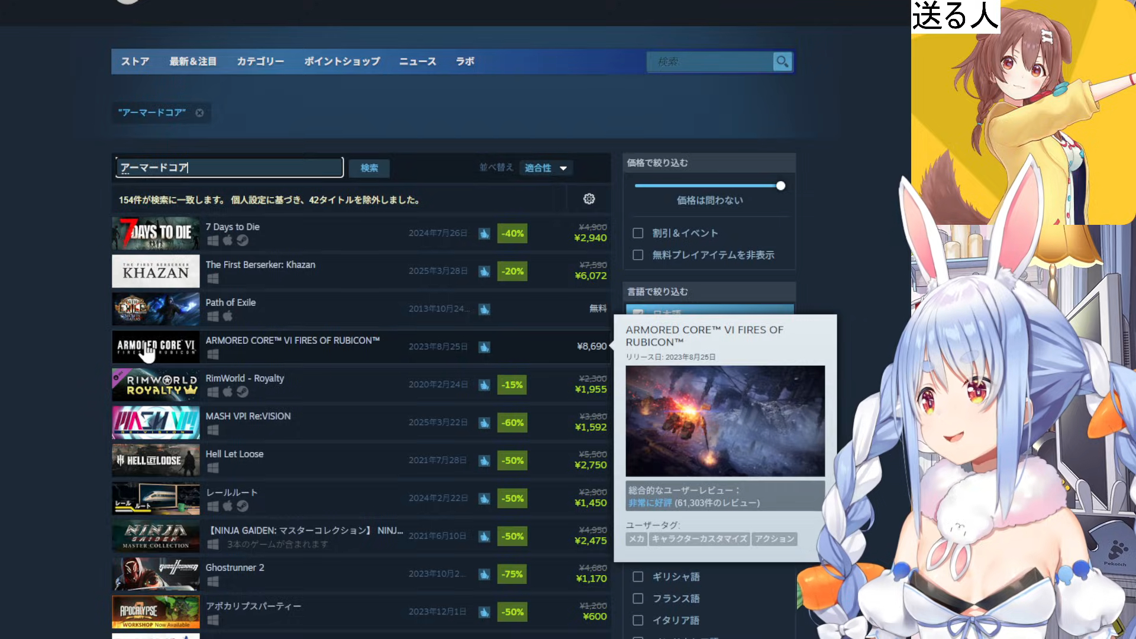This screenshot has width=1136, height=639.
Task: Collapse the 言語で絞り込む filter header
Action: (709, 292)
